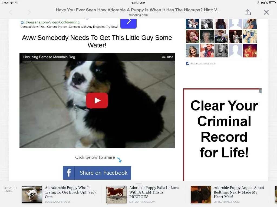Open Adorable Puppy Argues About Bedtime link
277x207 pixels.
click(239, 192)
